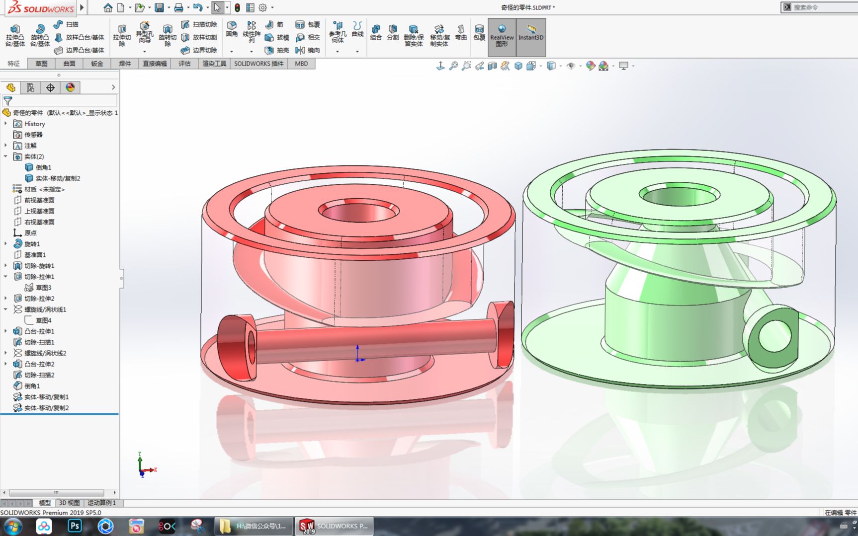Viewport: 858px width, 536px height.
Task: Click the 线性阵列 linear pattern tool
Action: (252, 32)
